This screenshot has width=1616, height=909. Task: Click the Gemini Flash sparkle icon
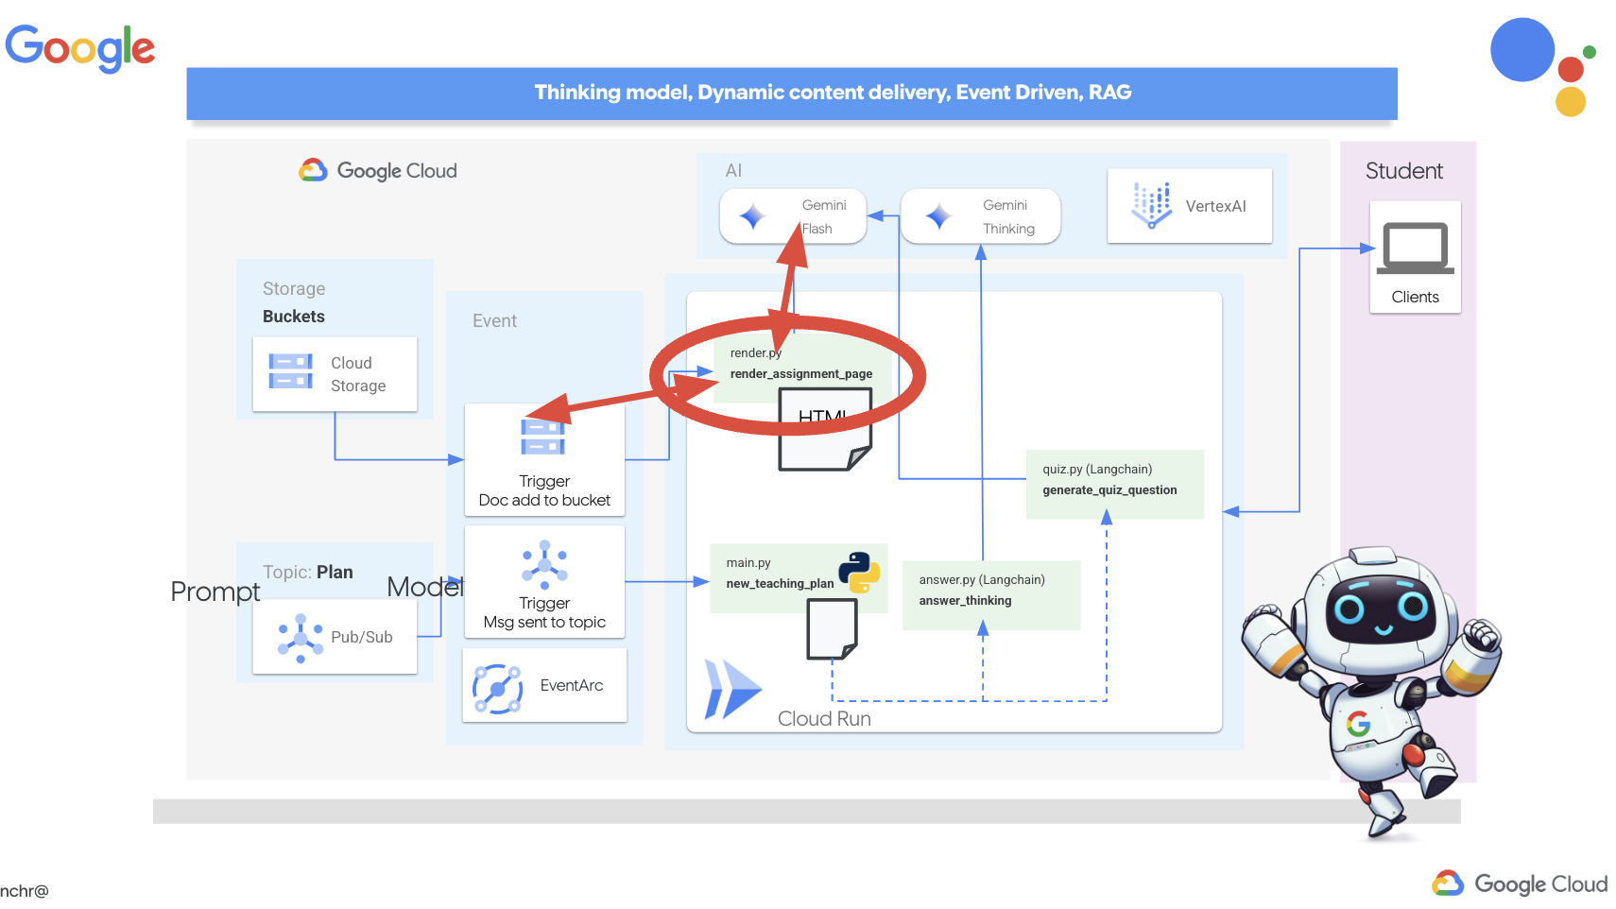[x=752, y=217]
